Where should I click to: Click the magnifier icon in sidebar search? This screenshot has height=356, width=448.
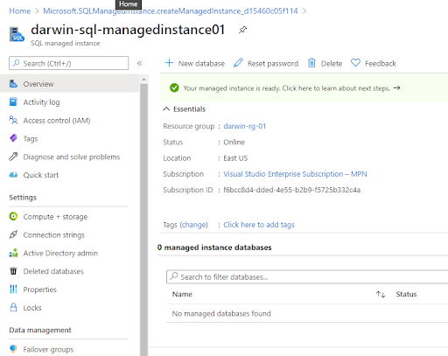point(17,63)
